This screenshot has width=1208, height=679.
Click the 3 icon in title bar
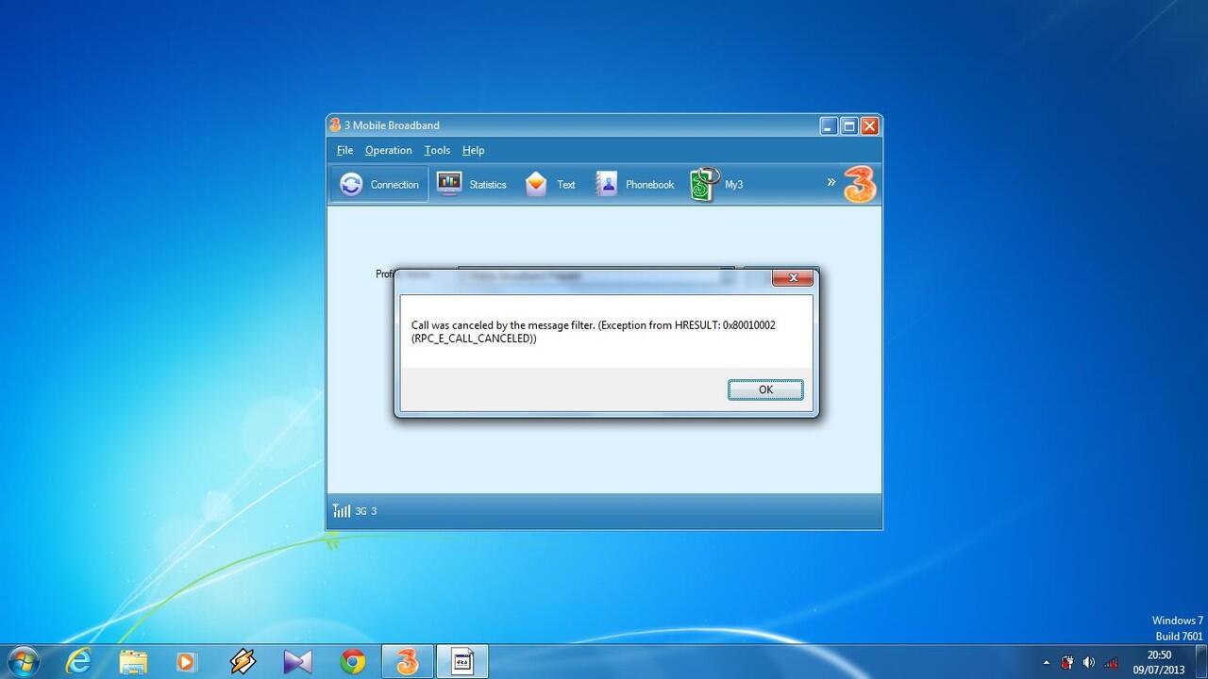coord(334,124)
